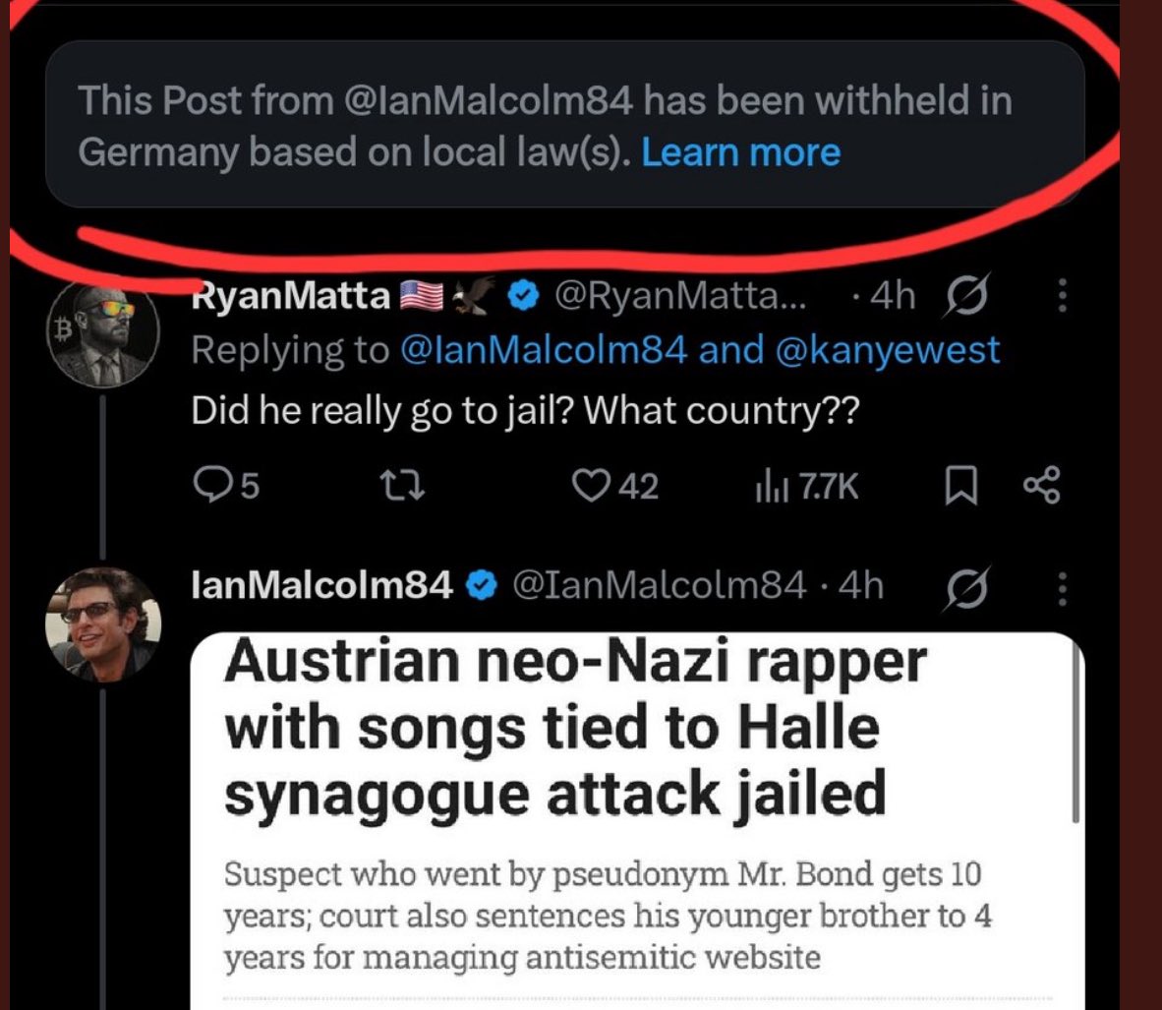
Task: Share RyanMatta's reply
Action: 1042,486
